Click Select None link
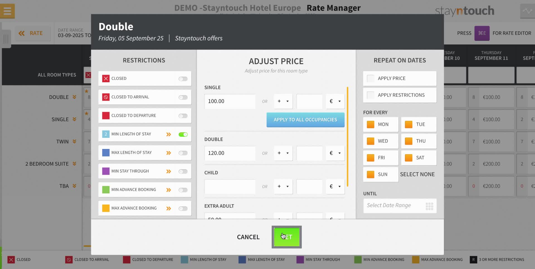This screenshot has height=269, width=535. (x=417, y=175)
